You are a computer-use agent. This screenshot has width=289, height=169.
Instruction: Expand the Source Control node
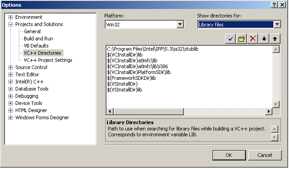(10, 67)
